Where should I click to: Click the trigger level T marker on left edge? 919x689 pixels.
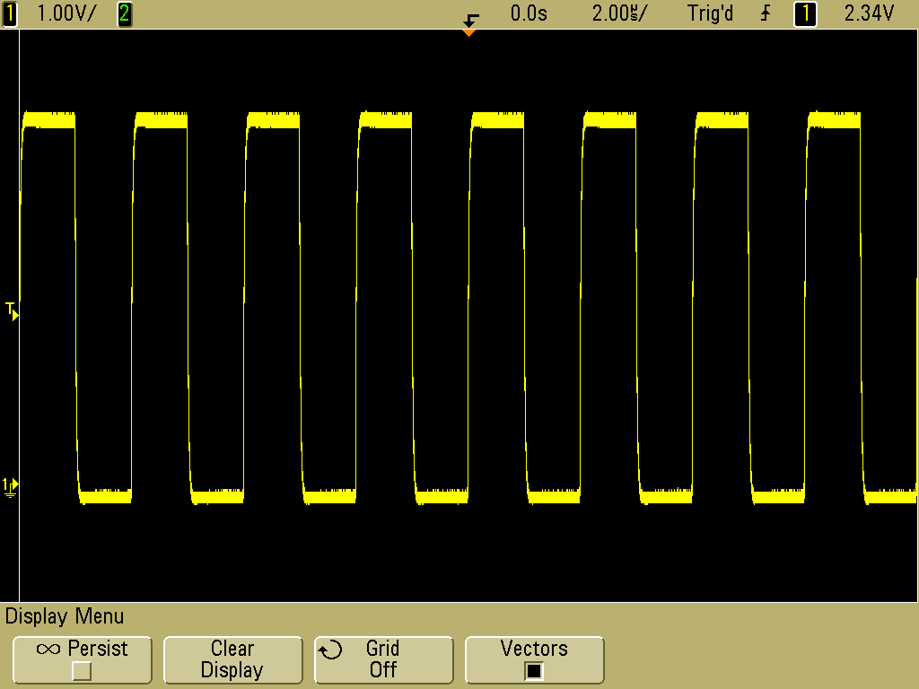[11, 311]
